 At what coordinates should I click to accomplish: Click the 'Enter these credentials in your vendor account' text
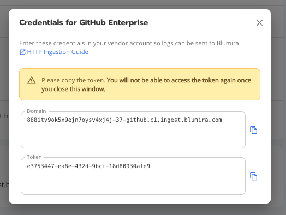[x=130, y=43]
